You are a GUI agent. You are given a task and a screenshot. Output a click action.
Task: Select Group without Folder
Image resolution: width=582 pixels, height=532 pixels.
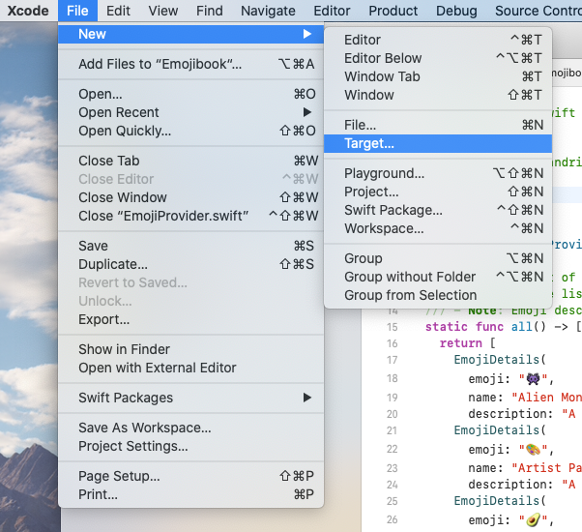coord(438,277)
